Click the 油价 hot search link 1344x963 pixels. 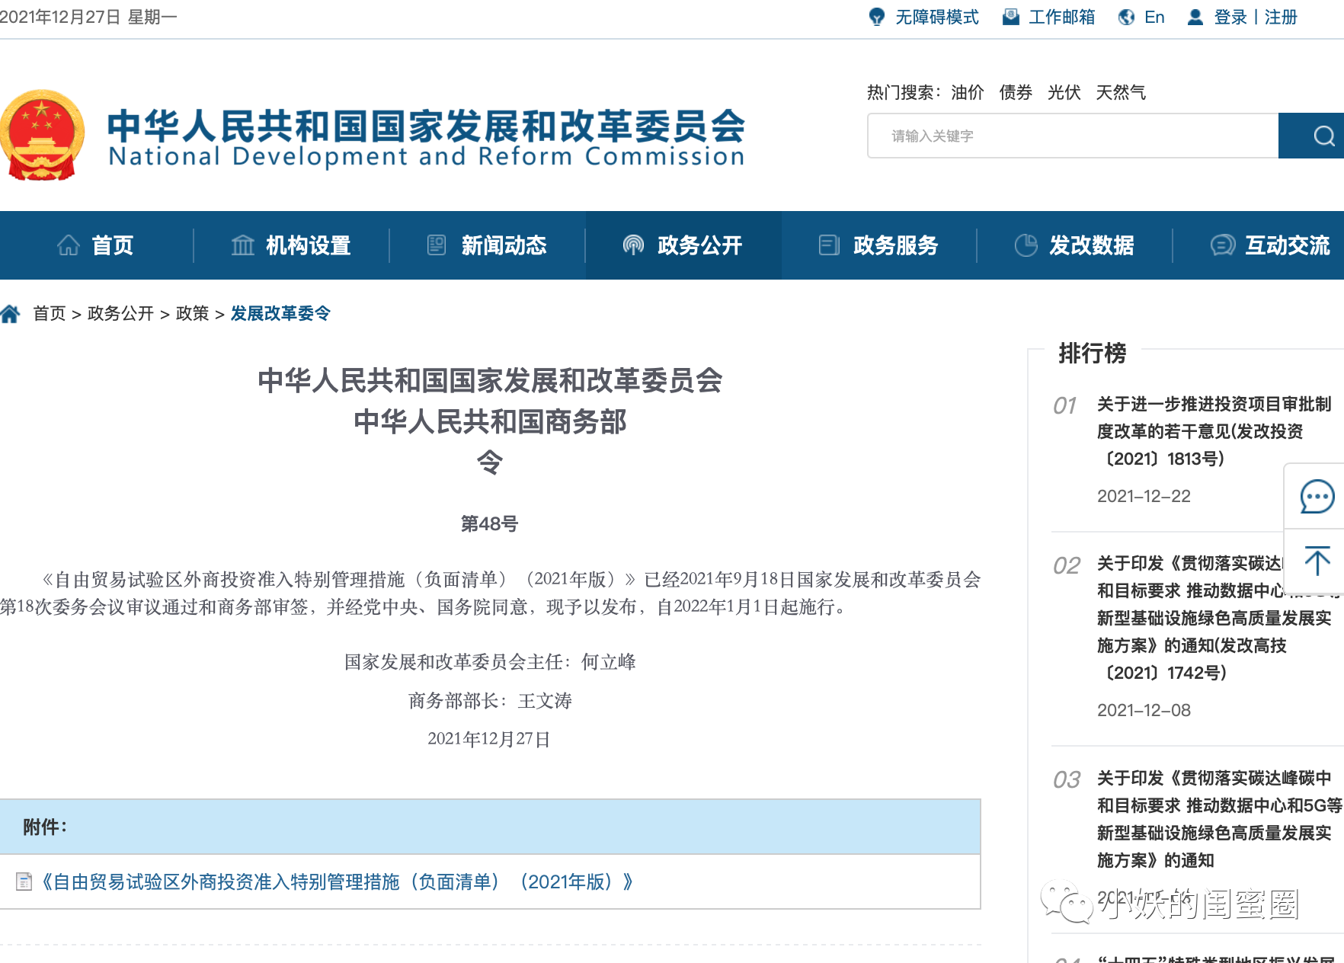(967, 93)
